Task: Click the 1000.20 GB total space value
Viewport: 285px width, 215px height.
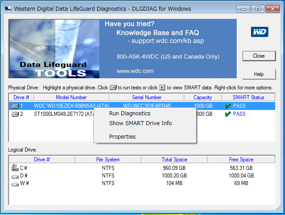Action: click(x=174, y=176)
